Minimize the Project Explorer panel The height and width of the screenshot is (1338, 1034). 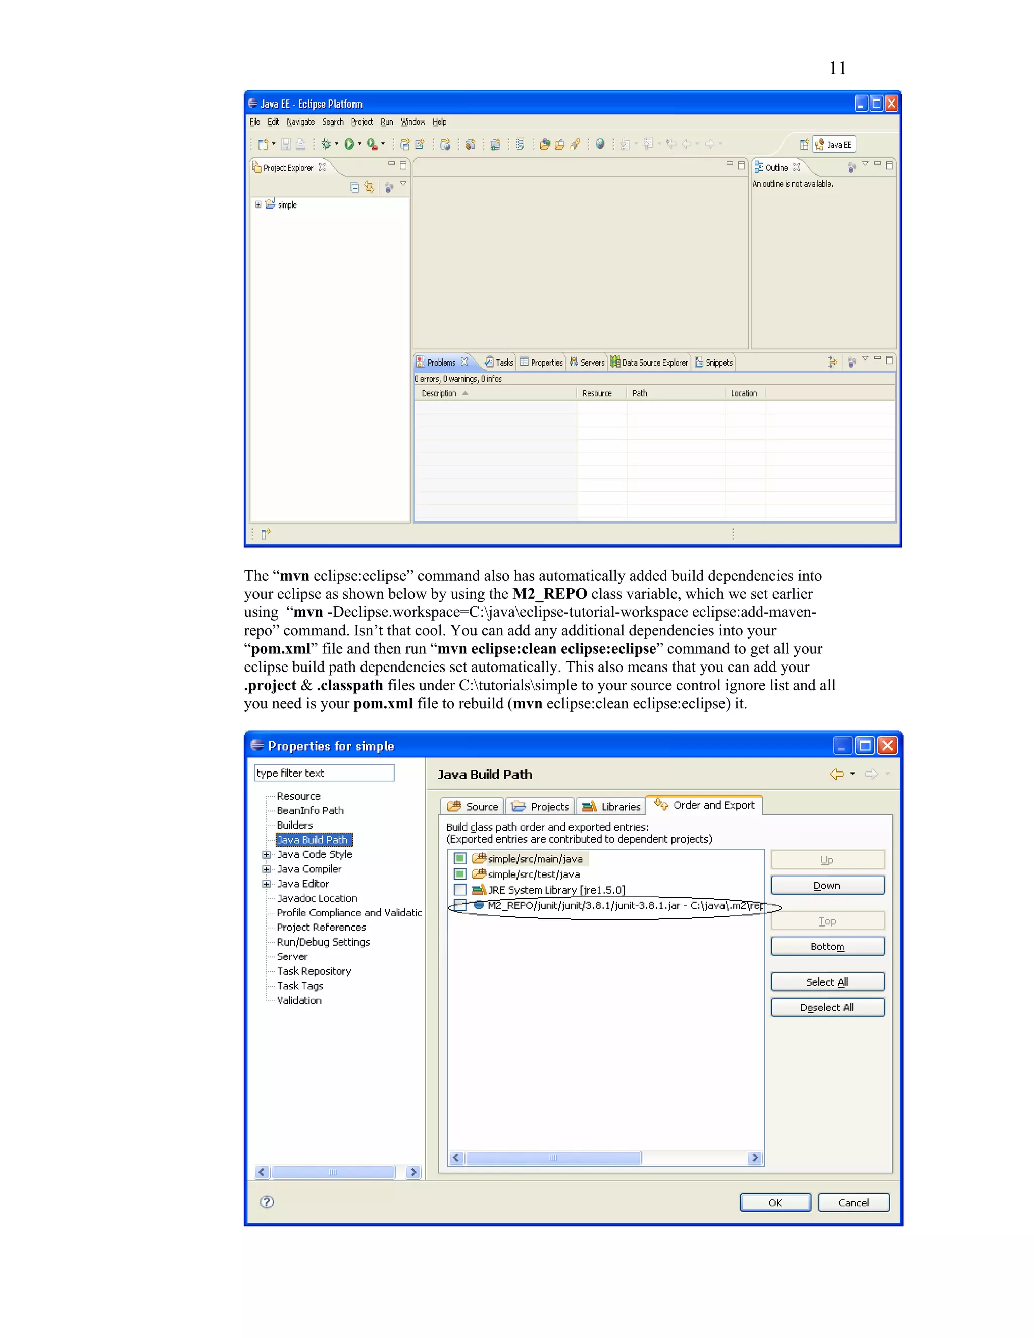point(391,164)
